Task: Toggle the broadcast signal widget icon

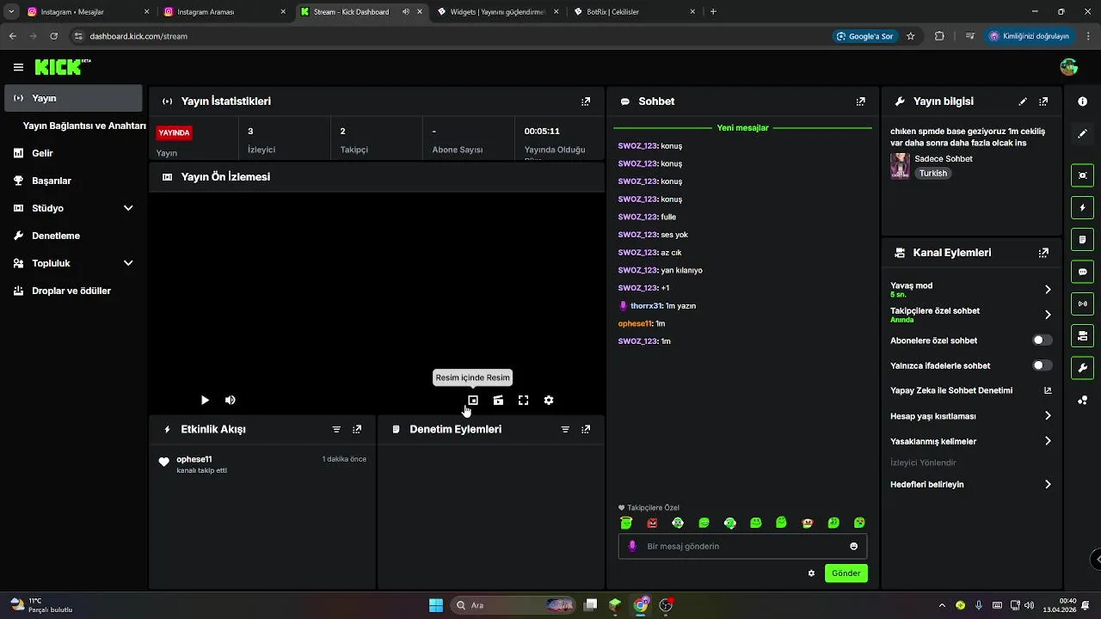Action: pos(1082,303)
